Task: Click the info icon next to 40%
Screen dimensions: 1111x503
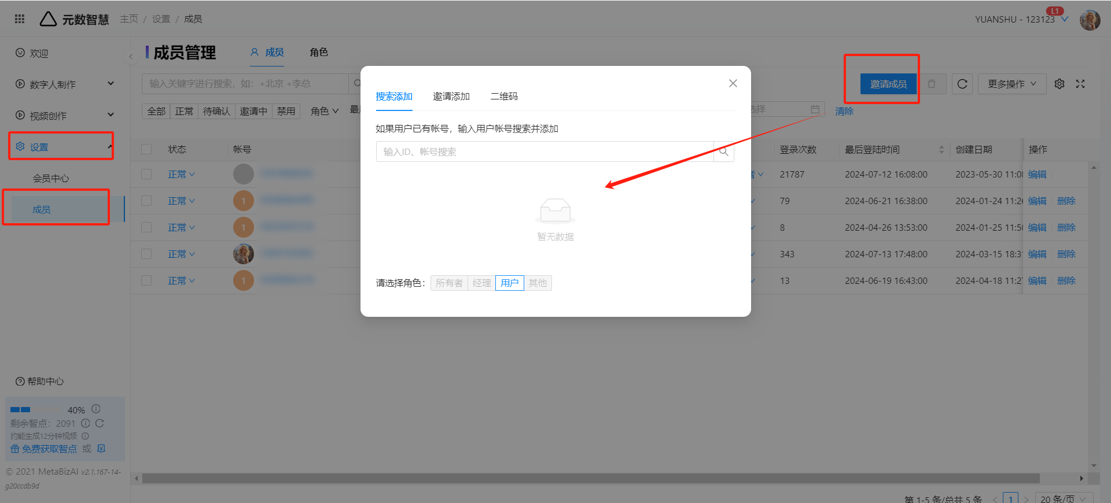Action: click(x=96, y=409)
